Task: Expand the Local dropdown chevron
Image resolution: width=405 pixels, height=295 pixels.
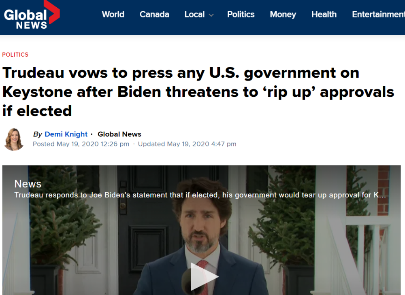Action: click(x=211, y=15)
